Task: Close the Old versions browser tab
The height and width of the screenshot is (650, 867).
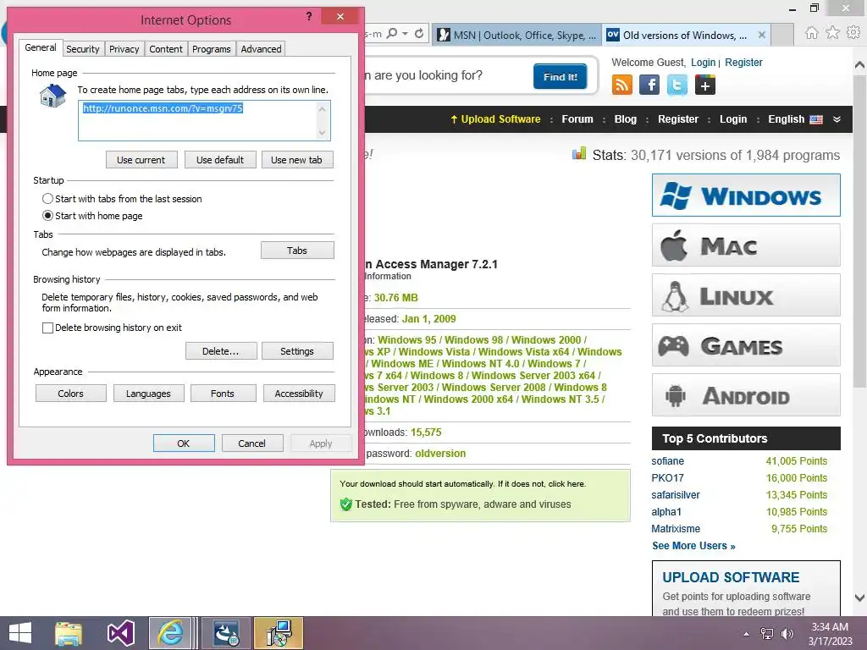Action: coord(762,35)
